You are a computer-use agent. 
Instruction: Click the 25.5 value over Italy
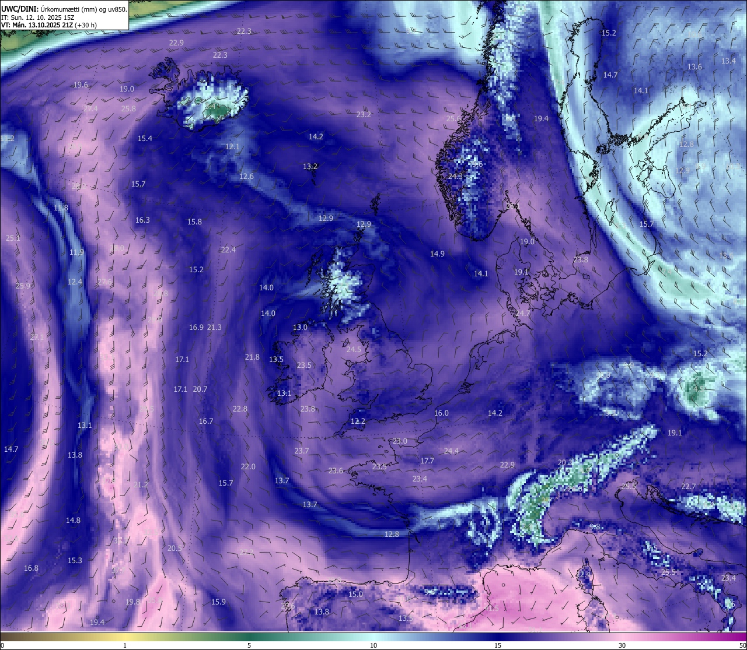click(668, 572)
